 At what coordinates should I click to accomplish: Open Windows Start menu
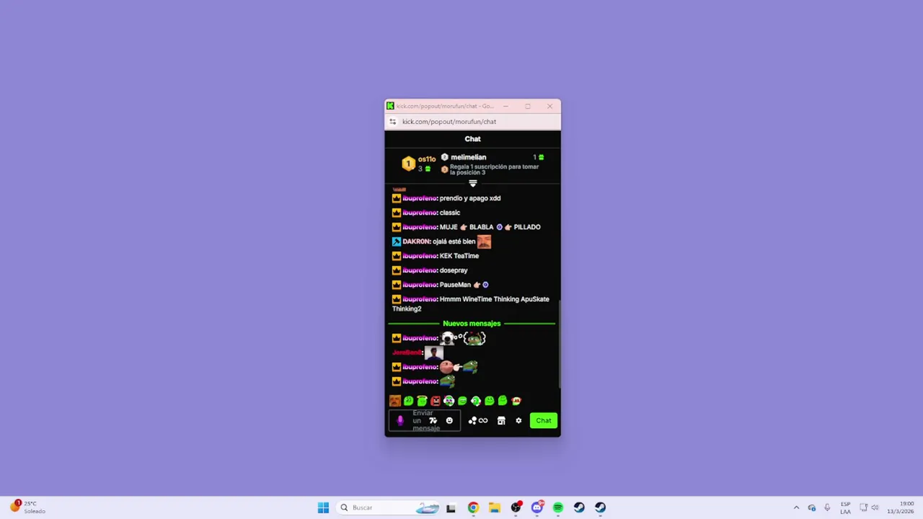(x=323, y=507)
